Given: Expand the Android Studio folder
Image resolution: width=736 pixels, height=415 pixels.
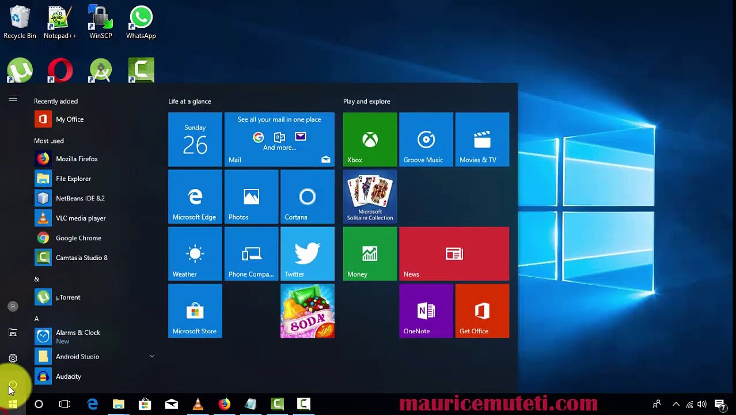Looking at the screenshot, I should click(95, 356).
